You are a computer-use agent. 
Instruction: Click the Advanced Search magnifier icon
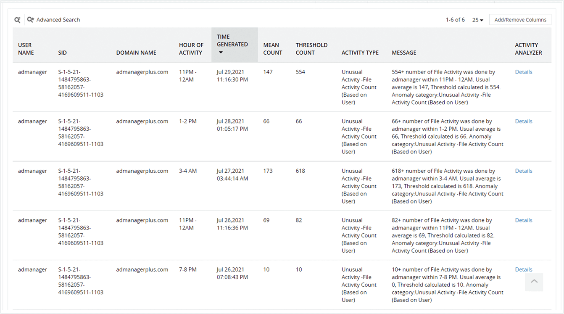(30, 20)
